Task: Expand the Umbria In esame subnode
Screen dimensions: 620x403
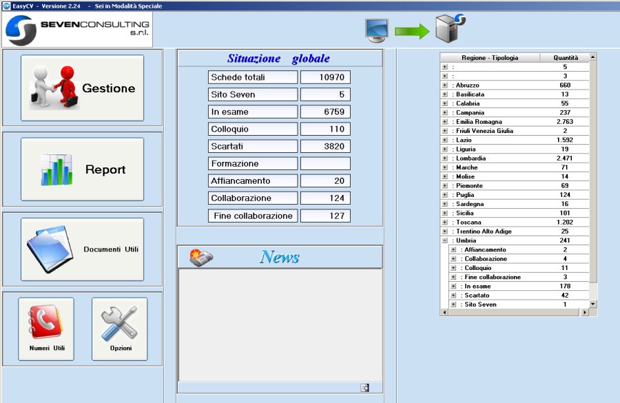Action: [x=453, y=286]
